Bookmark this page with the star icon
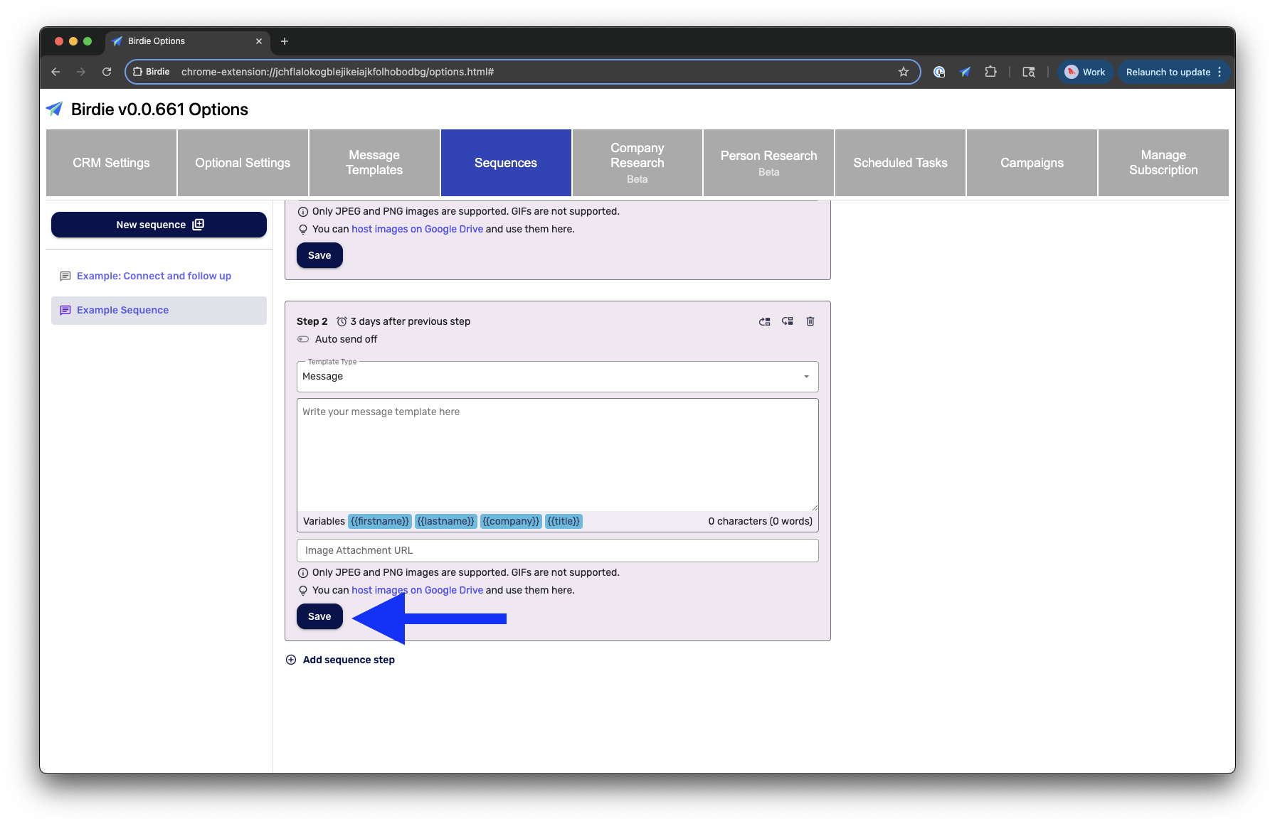Viewport: 1275px width, 826px height. pos(904,72)
